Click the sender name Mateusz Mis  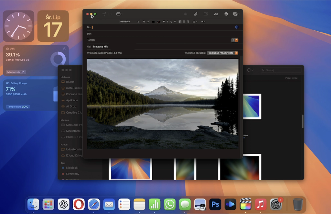pyautogui.click(x=101, y=46)
